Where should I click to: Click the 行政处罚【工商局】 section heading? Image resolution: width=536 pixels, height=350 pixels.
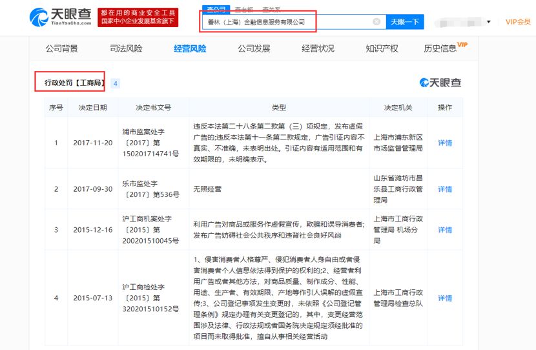coord(74,83)
